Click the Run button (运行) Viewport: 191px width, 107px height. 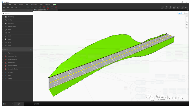tap(19, 104)
